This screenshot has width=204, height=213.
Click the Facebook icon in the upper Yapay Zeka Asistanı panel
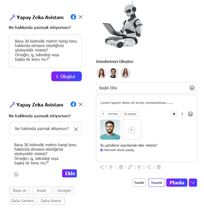(x=73, y=17)
